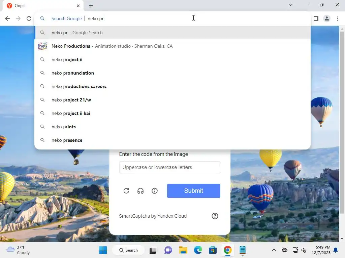
Task: Click the magnifier icon in the address bar
Action: tap(42, 18)
